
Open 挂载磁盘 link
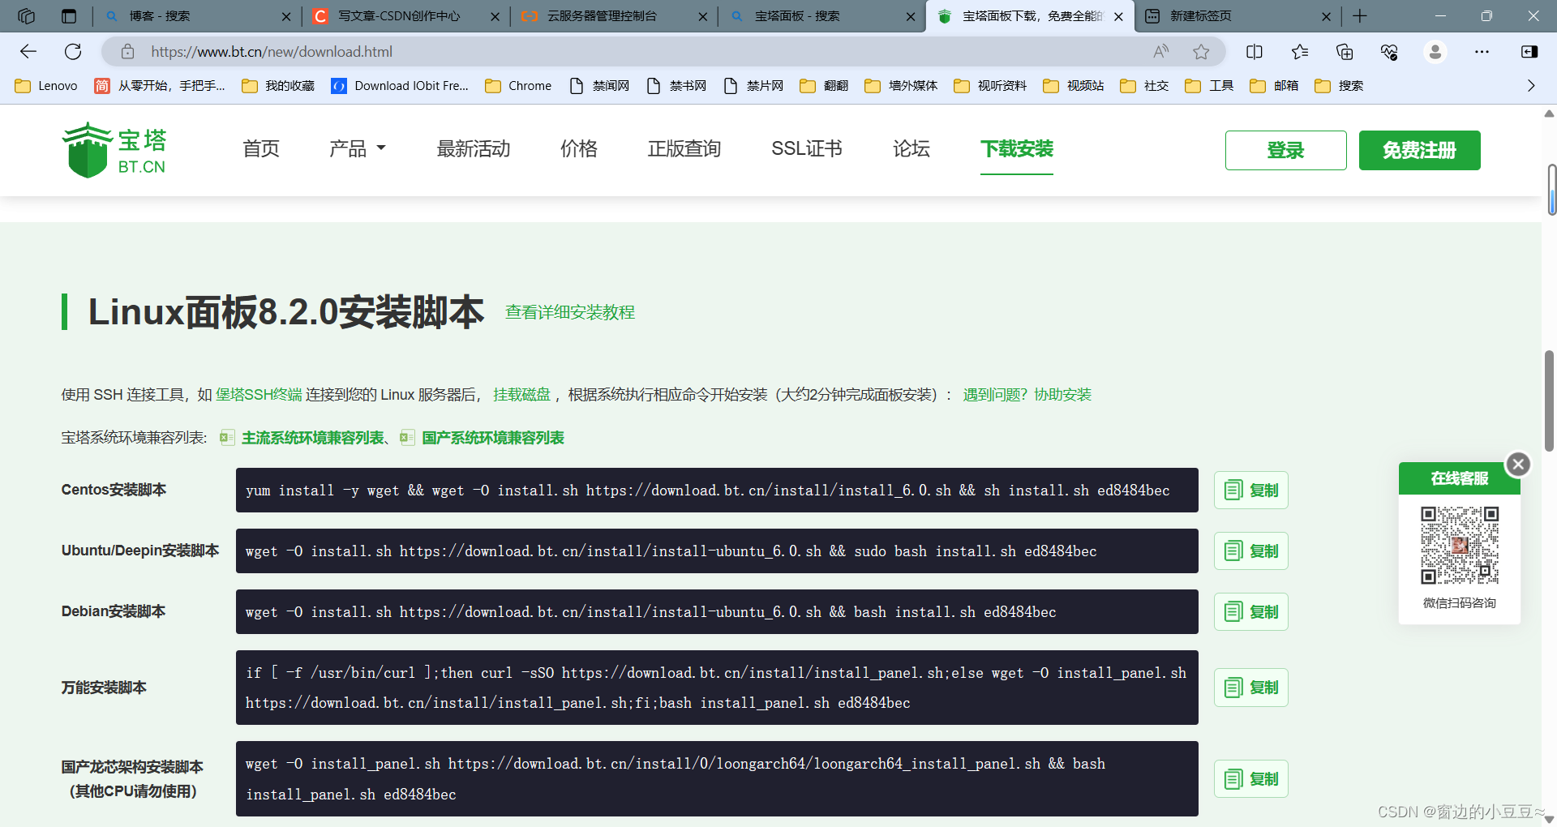tap(521, 395)
